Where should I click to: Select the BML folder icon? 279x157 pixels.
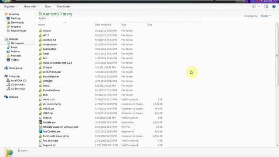point(41,95)
